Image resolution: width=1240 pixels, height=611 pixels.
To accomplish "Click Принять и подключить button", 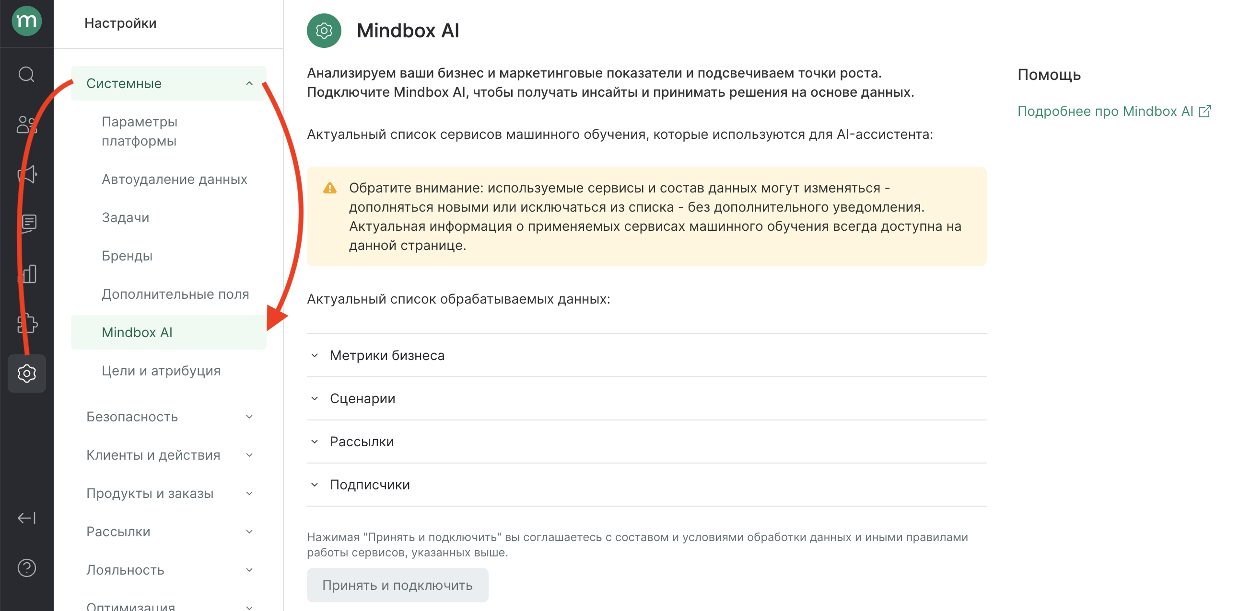I will (x=398, y=585).
